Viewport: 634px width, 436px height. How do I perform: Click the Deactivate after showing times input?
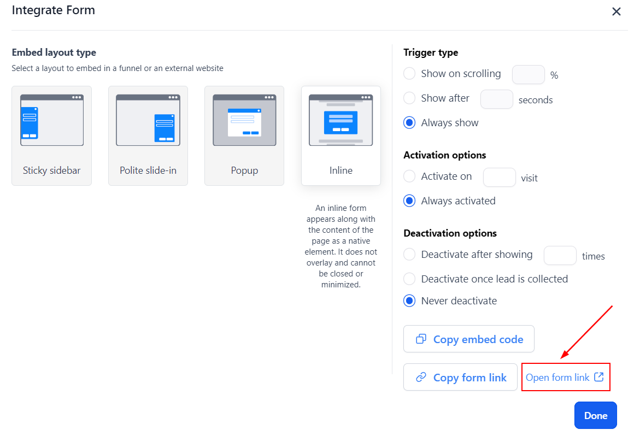click(x=560, y=255)
